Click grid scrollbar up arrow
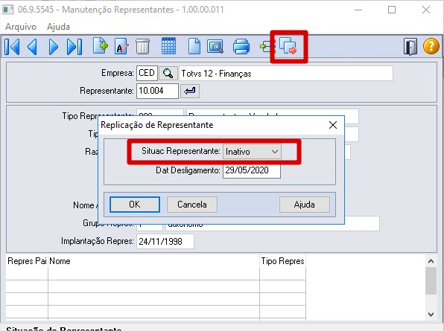 pyautogui.click(x=431, y=261)
